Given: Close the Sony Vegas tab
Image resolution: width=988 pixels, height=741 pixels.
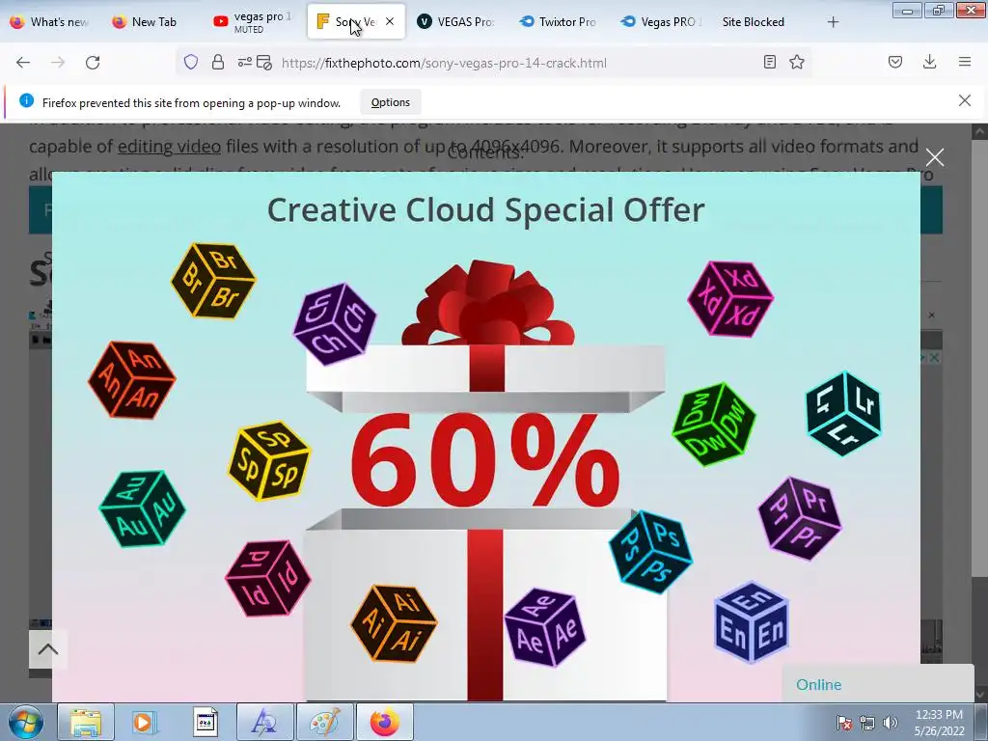Looking at the screenshot, I should point(390,21).
